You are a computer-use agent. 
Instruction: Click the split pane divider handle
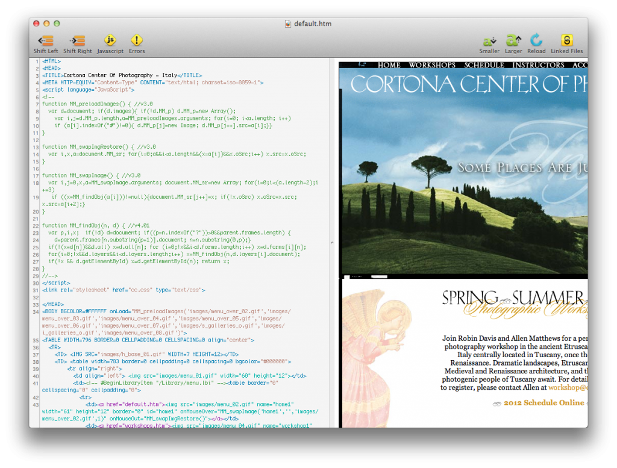332,243
